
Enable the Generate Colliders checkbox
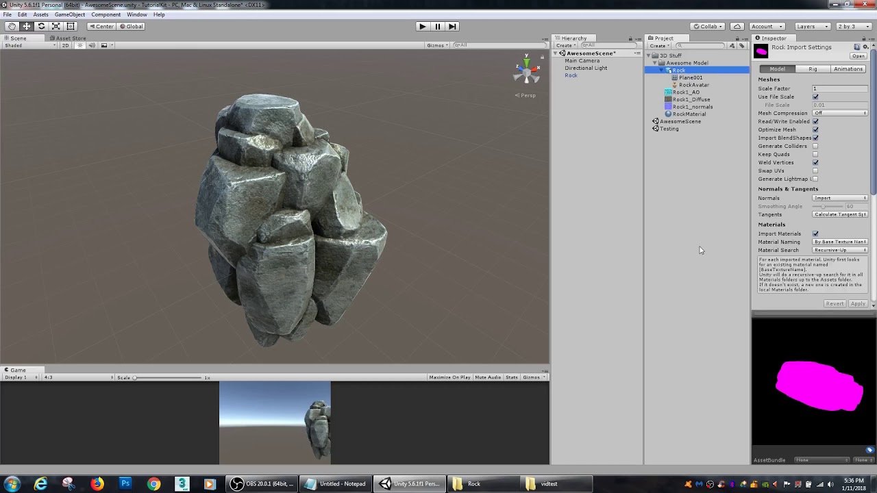pos(815,146)
